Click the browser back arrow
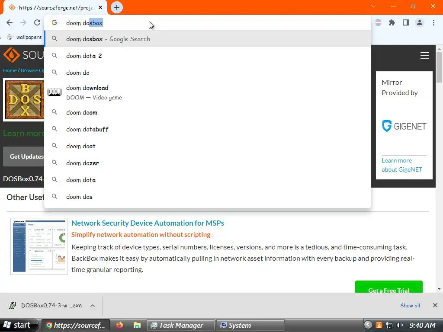This screenshot has height=332, width=443. click(10, 22)
